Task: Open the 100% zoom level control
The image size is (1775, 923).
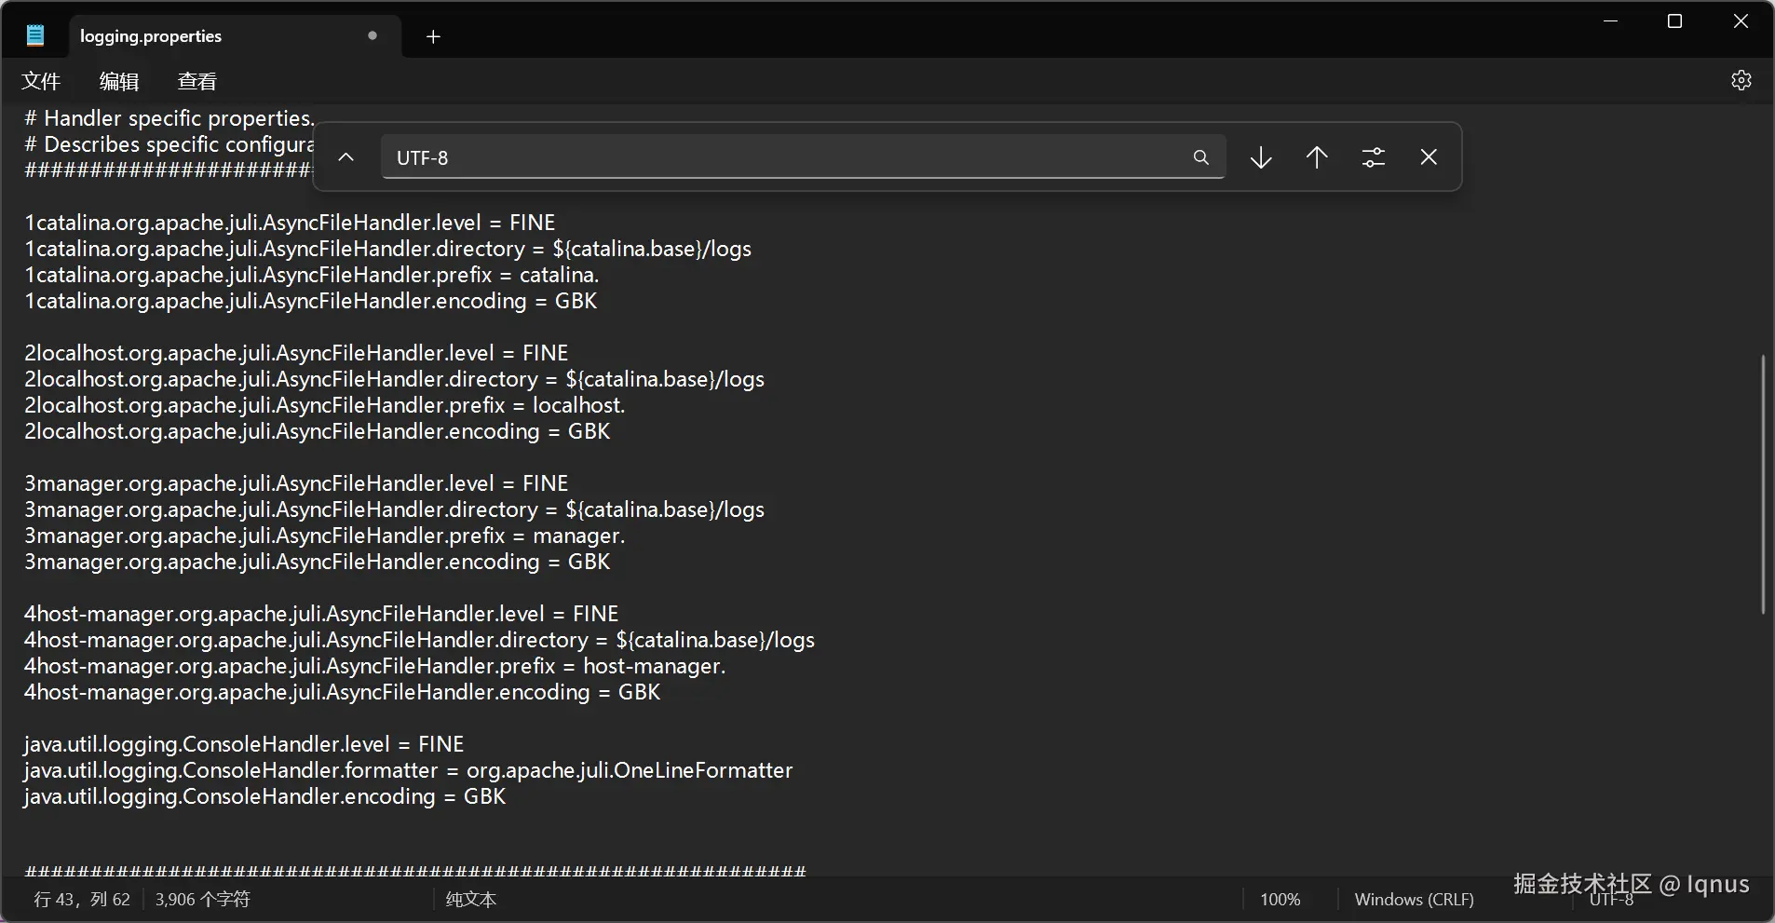Action: pos(1280,900)
